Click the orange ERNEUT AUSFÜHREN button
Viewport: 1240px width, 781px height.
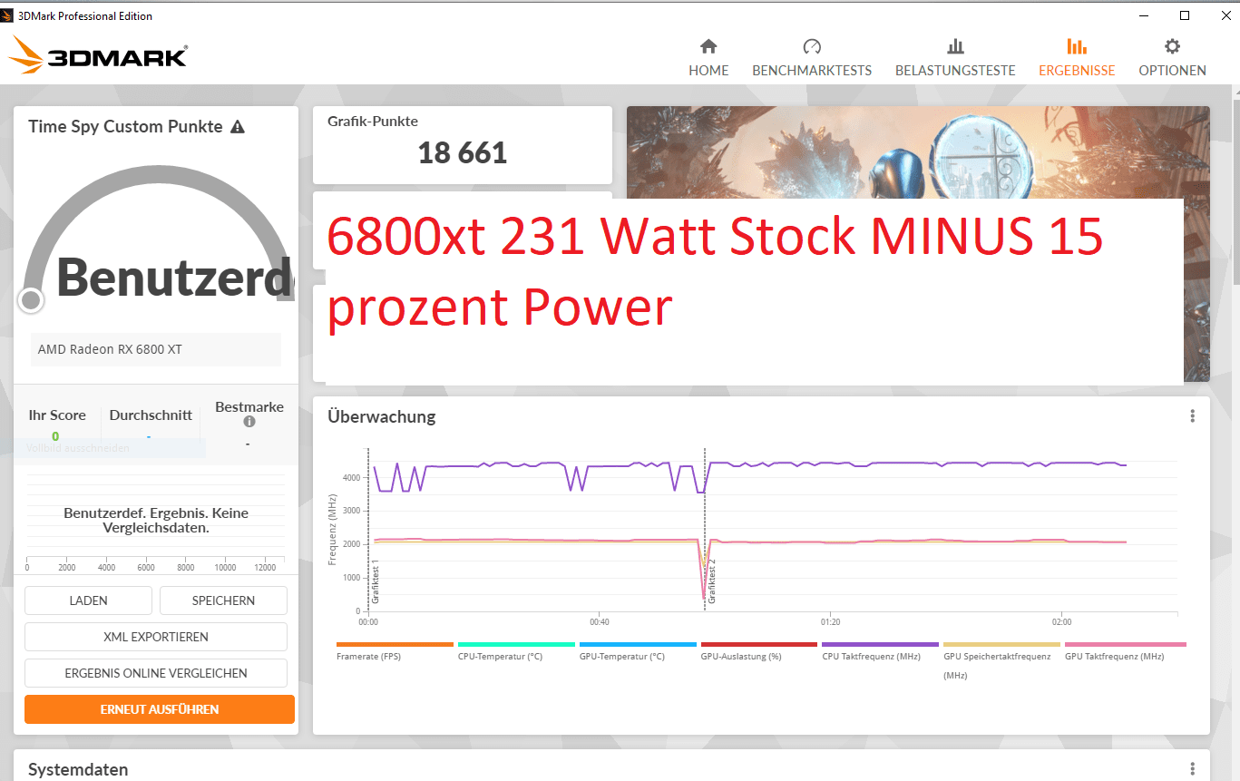pyautogui.click(x=160, y=709)
